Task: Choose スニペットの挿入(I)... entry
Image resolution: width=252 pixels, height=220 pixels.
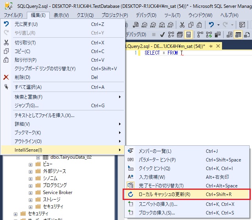Action: pos(187,204)
